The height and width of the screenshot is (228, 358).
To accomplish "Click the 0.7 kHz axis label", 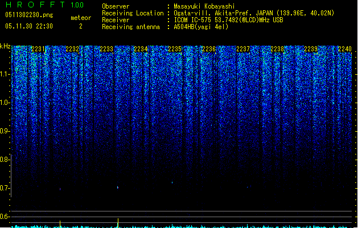I will [x=5, y=188].
